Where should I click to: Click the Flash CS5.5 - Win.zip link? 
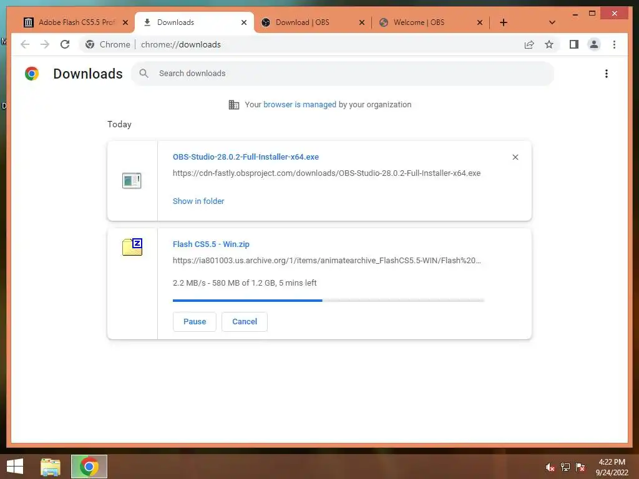[x=211, y=244]
